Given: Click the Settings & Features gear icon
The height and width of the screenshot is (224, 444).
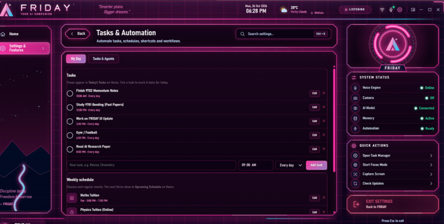Looking at the screenshot, I should 3,48.
